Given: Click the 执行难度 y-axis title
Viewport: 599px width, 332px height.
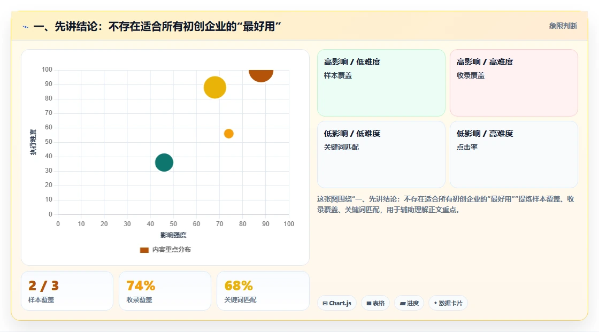Looking at the screenshot, I should pyautogui.click(x=33, y=142).
